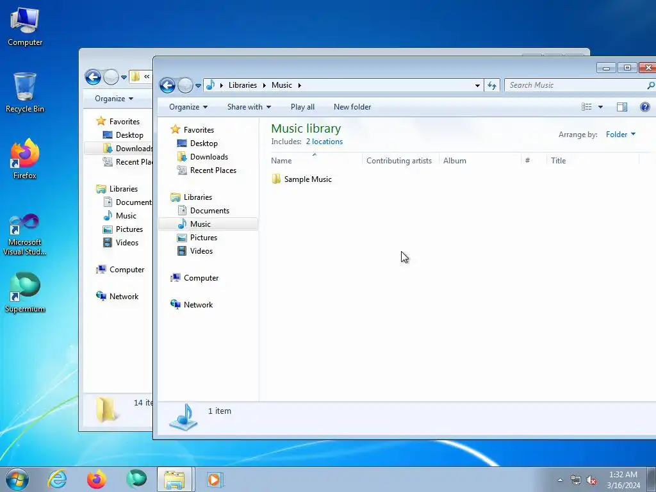Open the Share with menu
This screenshot has height=492, width=656.
pyautogui.click(x=249, y=107)
